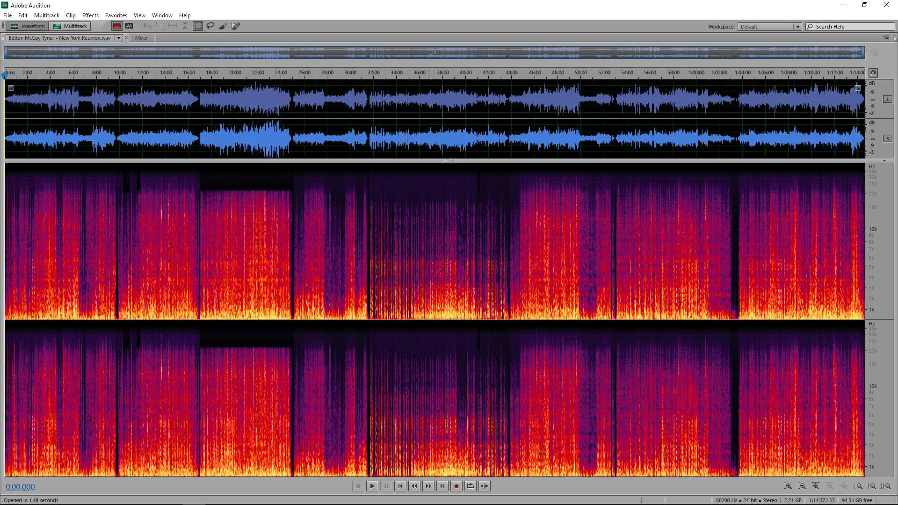Select the Marquee Selection tool
This screenshot has width=898, height=505.
click(198, 26)
